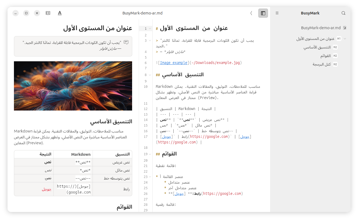Jump to كتل البرمجة in outline

[322, 65]
